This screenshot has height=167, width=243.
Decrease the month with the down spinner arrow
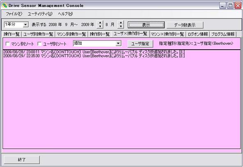pos(121,27)
